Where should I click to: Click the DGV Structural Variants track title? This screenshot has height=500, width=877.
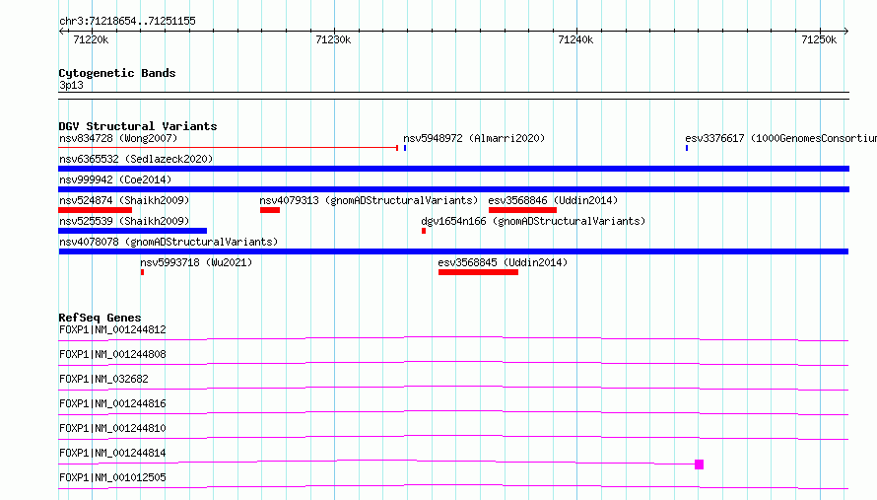coord(138,126)
